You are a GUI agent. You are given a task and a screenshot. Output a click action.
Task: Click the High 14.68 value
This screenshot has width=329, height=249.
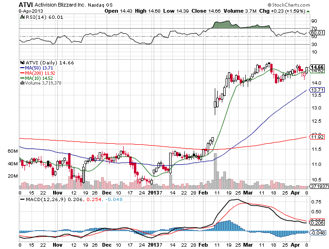[x=148, y=11]
